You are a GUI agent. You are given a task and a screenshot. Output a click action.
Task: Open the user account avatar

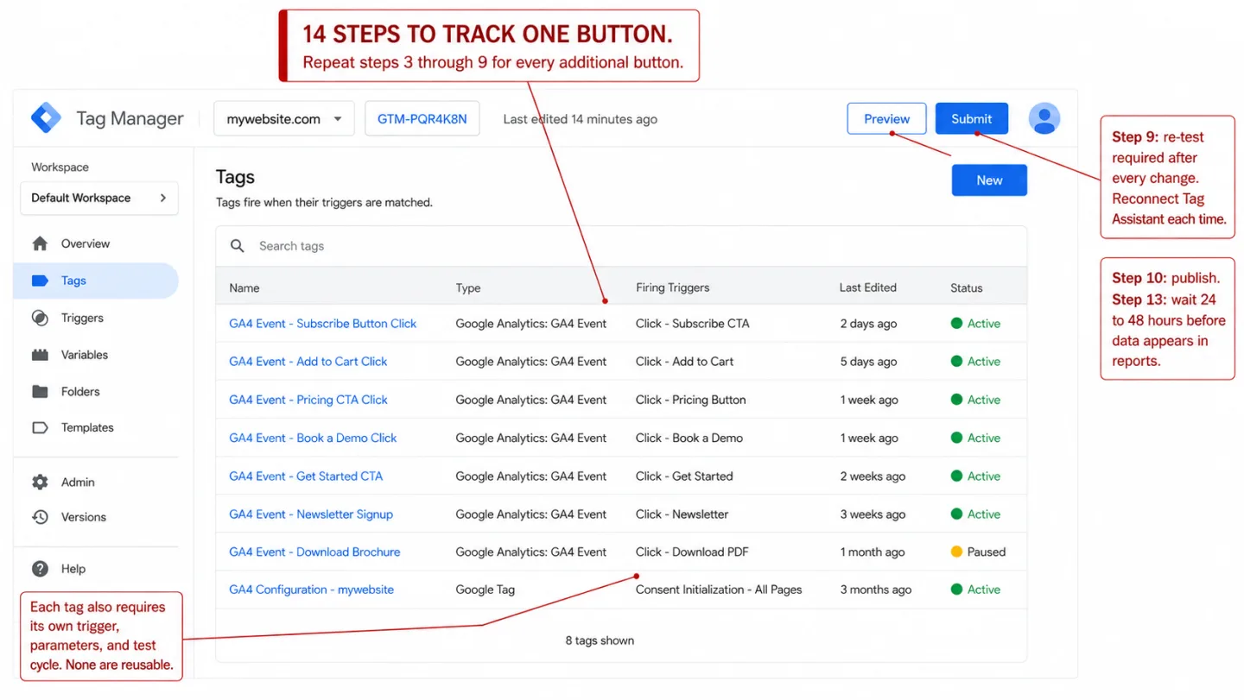pyautogui.click(x=1044, y=118)
